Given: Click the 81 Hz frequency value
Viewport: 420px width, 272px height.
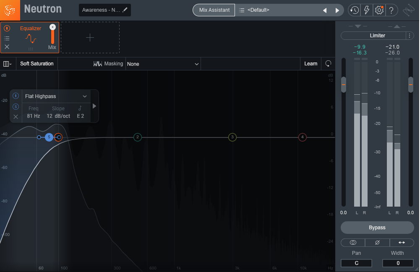Looking at the screenshot, I should [34, 116].
